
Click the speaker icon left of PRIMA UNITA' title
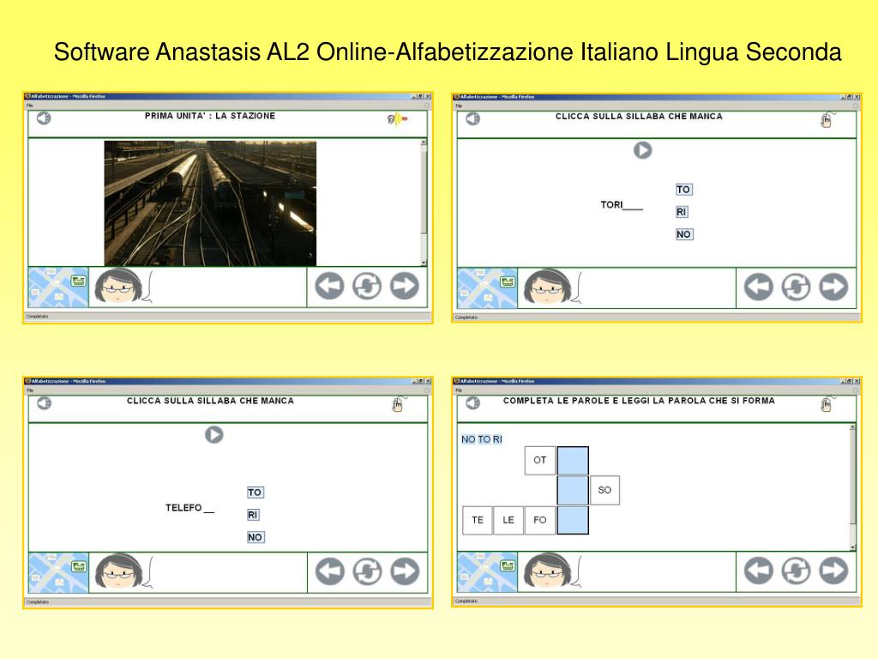pyautogui.click(x=43, y=118)
